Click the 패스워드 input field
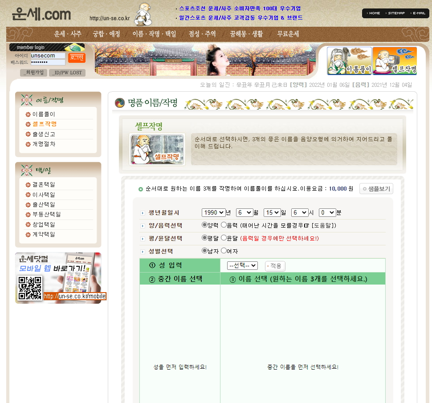 coord(48,62)
